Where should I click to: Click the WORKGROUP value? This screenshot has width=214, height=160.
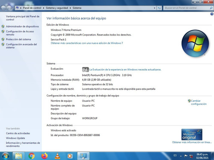coord(89,118)
